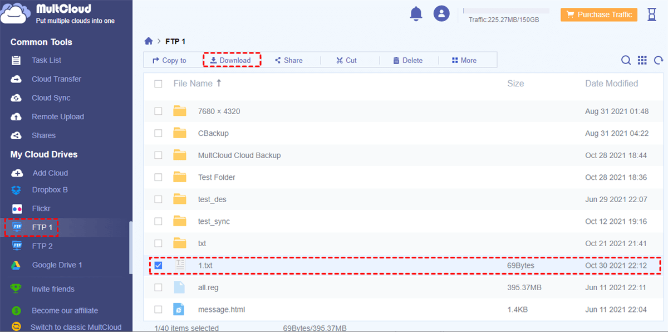
Task: Open the notifications bell
Action: [416, 14]
